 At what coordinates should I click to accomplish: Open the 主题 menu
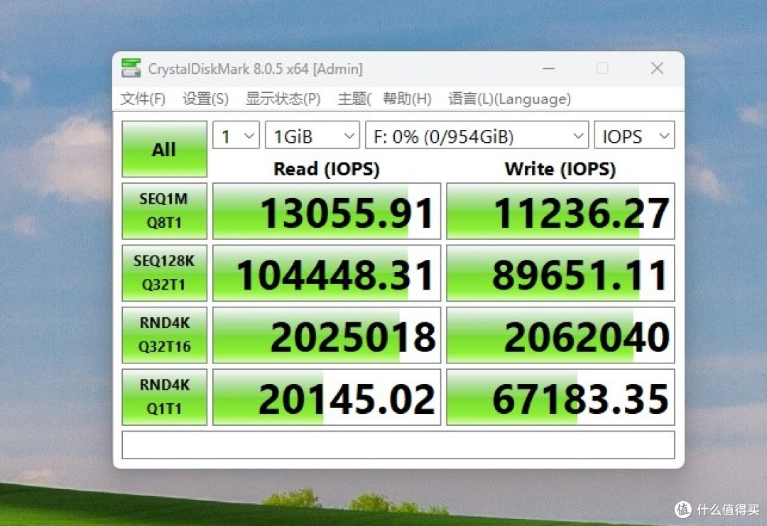click(x=354, y=99)
